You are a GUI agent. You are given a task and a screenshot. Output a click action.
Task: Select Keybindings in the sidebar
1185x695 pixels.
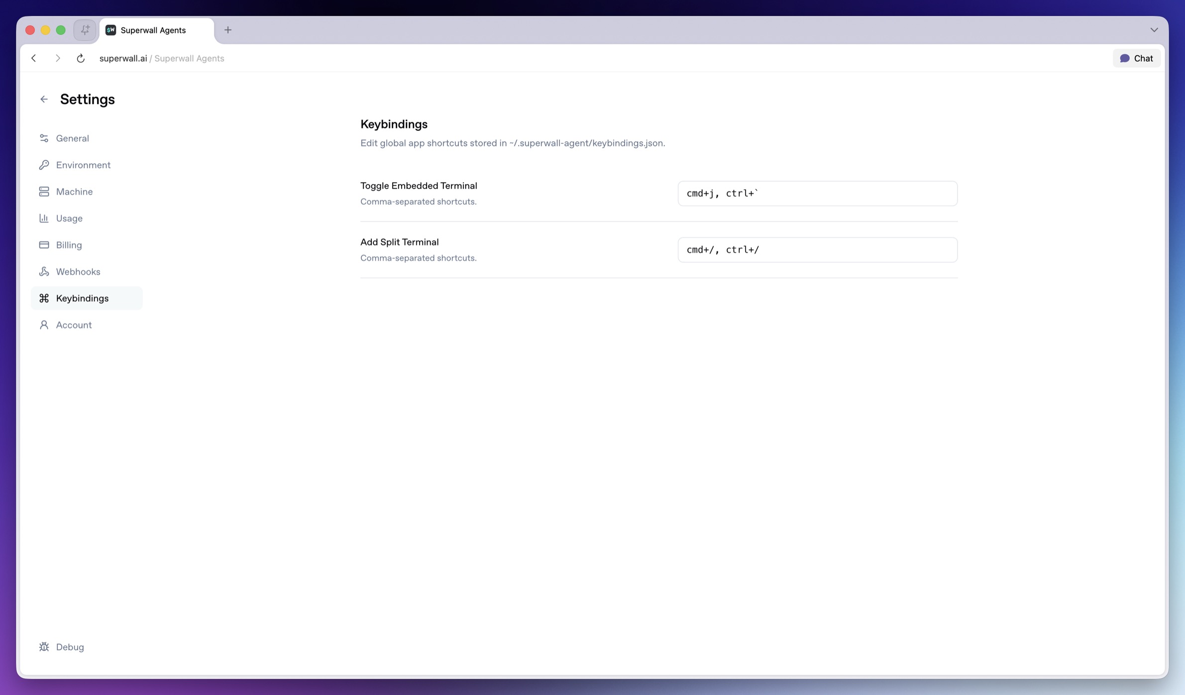87,298
